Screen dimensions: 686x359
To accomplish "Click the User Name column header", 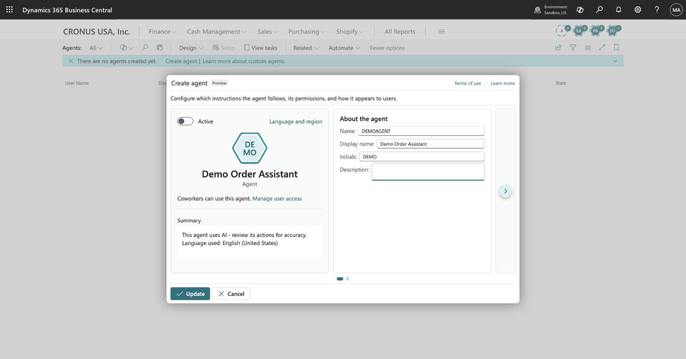I will [x=77, y=83].
